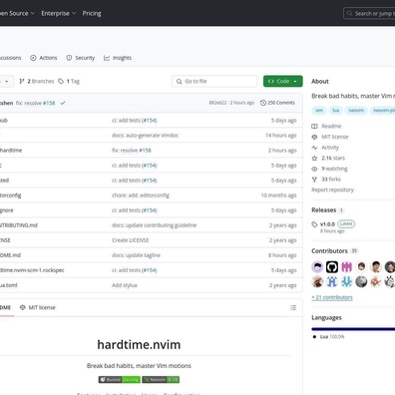Click the Lua language bar
The image size is (395, 395).
point(353,329)
